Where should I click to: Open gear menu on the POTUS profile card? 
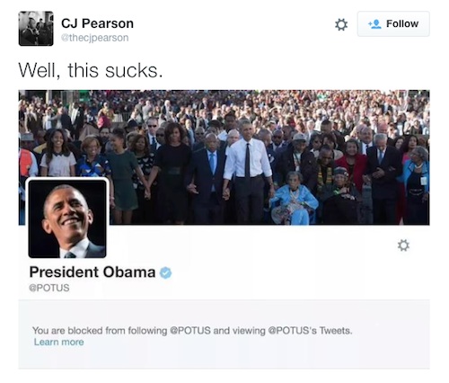pos(403,245)
